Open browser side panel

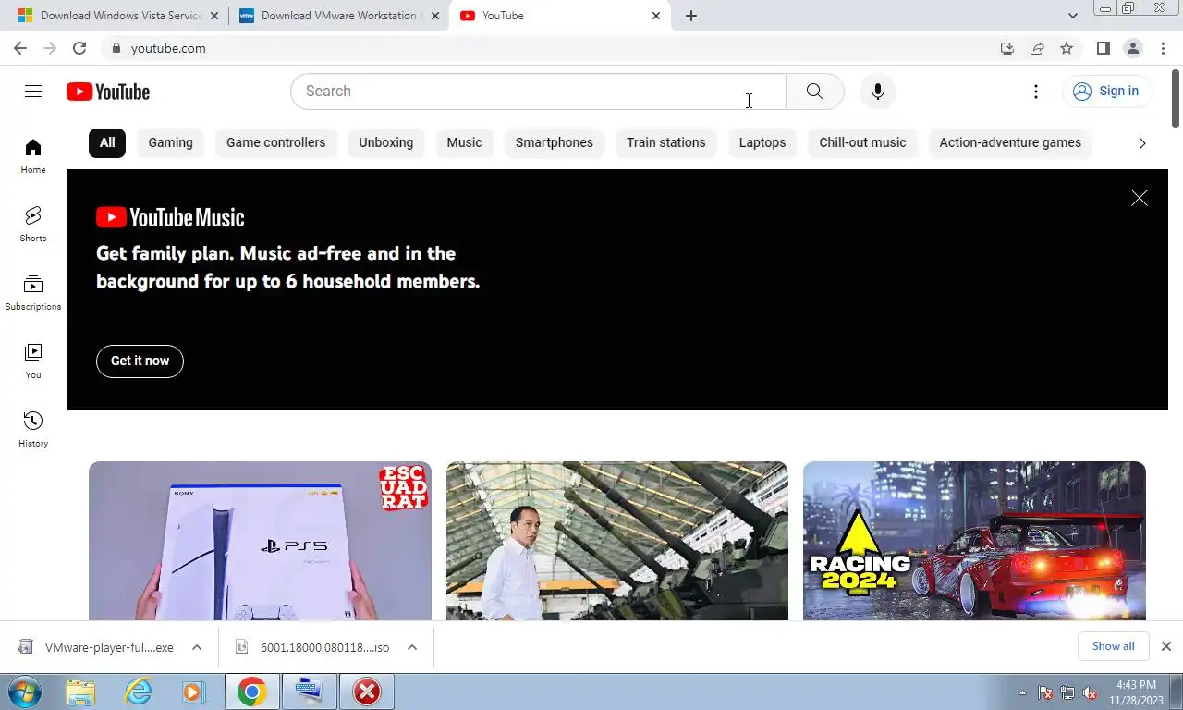[x=1103, y=48]
